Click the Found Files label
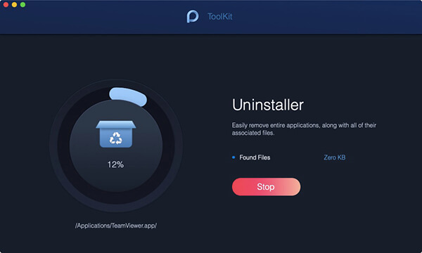 click(255, 157)
